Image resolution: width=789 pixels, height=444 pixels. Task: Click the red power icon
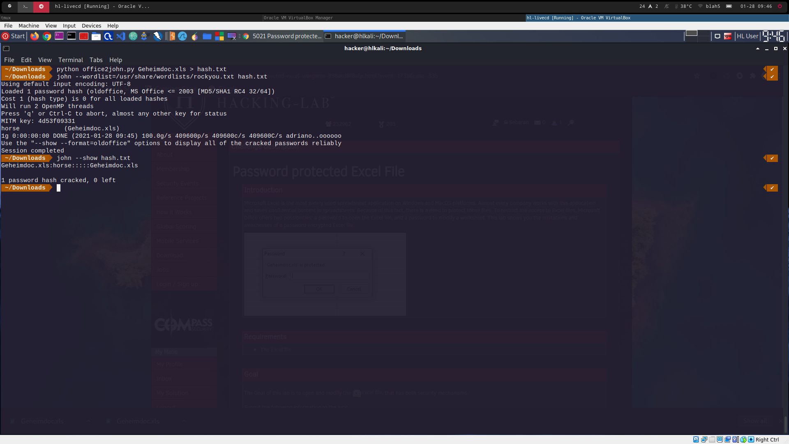[780, 6]
